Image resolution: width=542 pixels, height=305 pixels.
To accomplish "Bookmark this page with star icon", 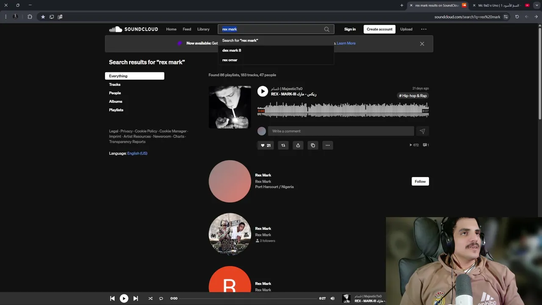I will [43, 17].
